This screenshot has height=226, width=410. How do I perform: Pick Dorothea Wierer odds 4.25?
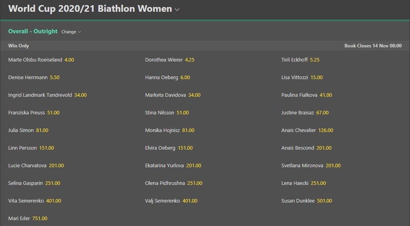189,60
